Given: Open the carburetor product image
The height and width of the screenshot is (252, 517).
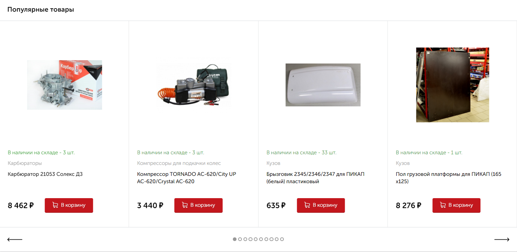Looking at the screenshot, I should click(65, 85).
